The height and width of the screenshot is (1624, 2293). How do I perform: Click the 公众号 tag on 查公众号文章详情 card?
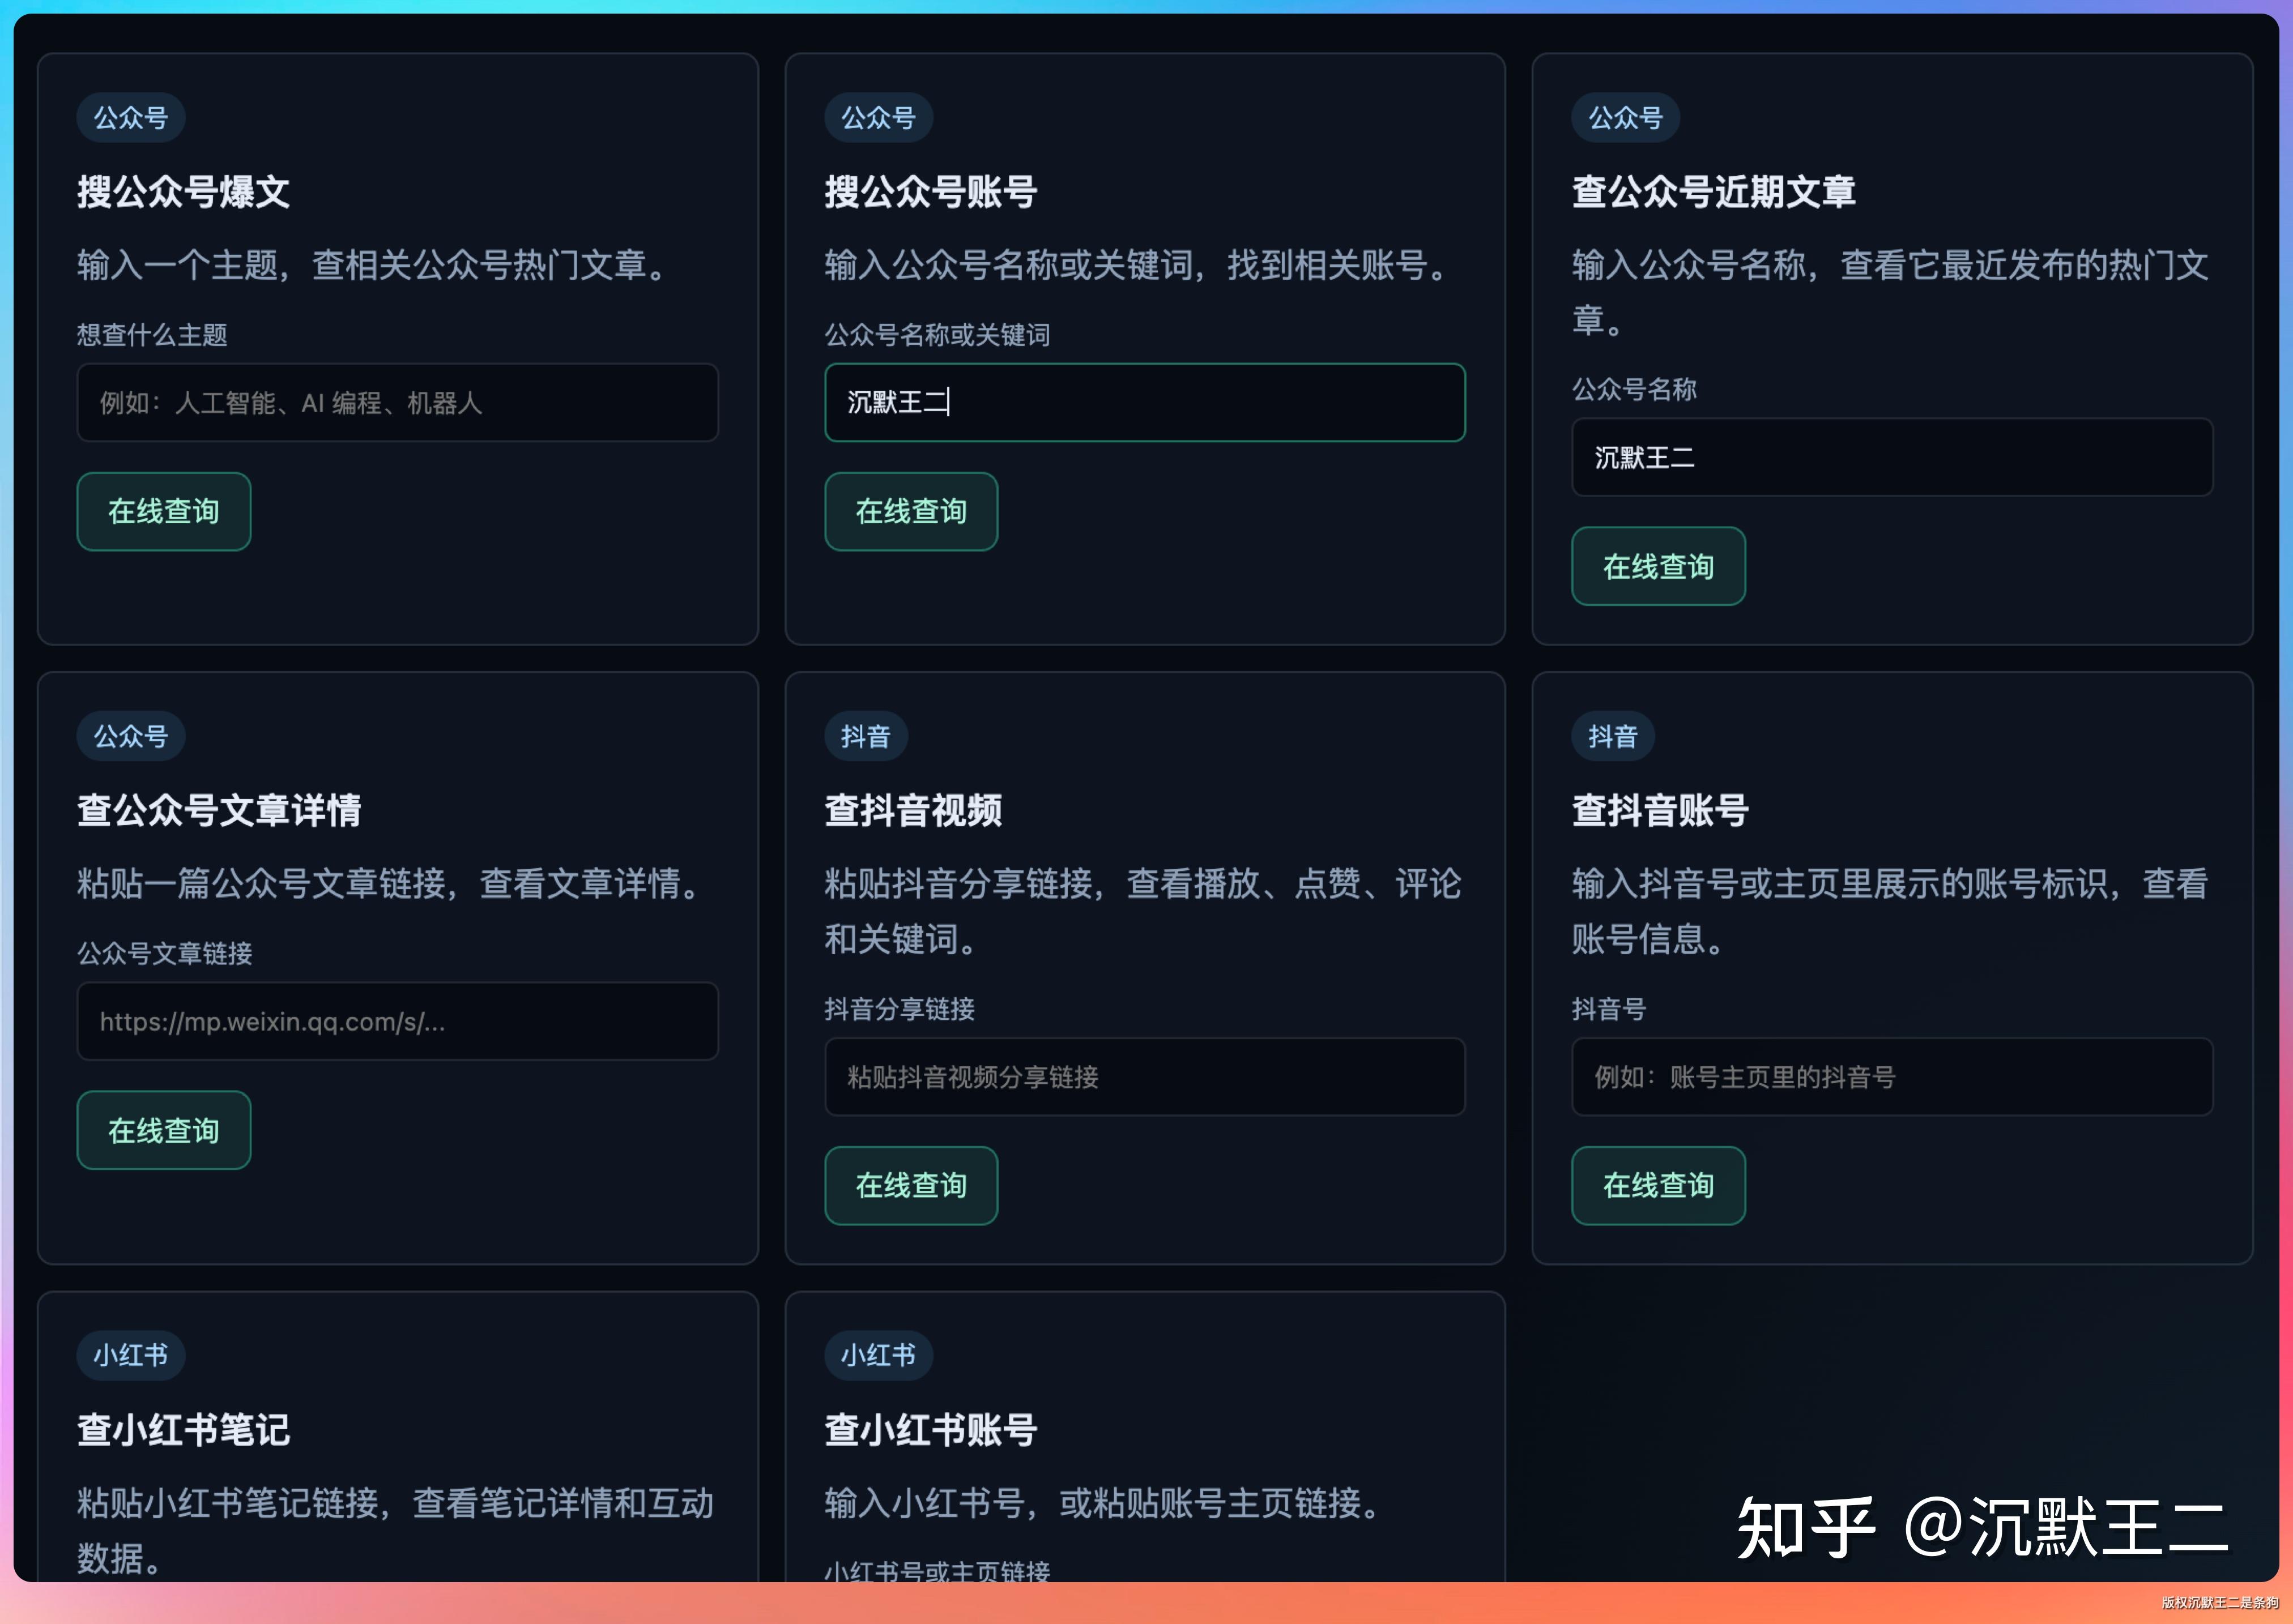coord(131,737)
